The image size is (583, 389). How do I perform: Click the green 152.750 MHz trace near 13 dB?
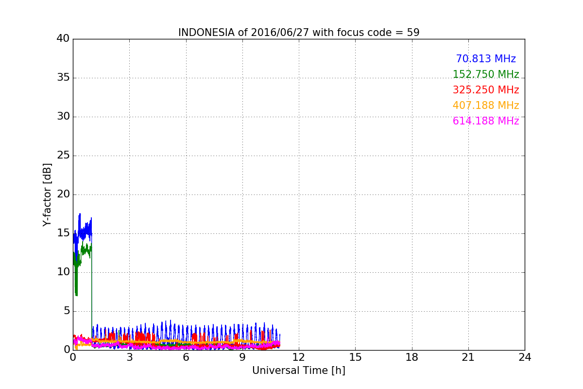[86, 250]
